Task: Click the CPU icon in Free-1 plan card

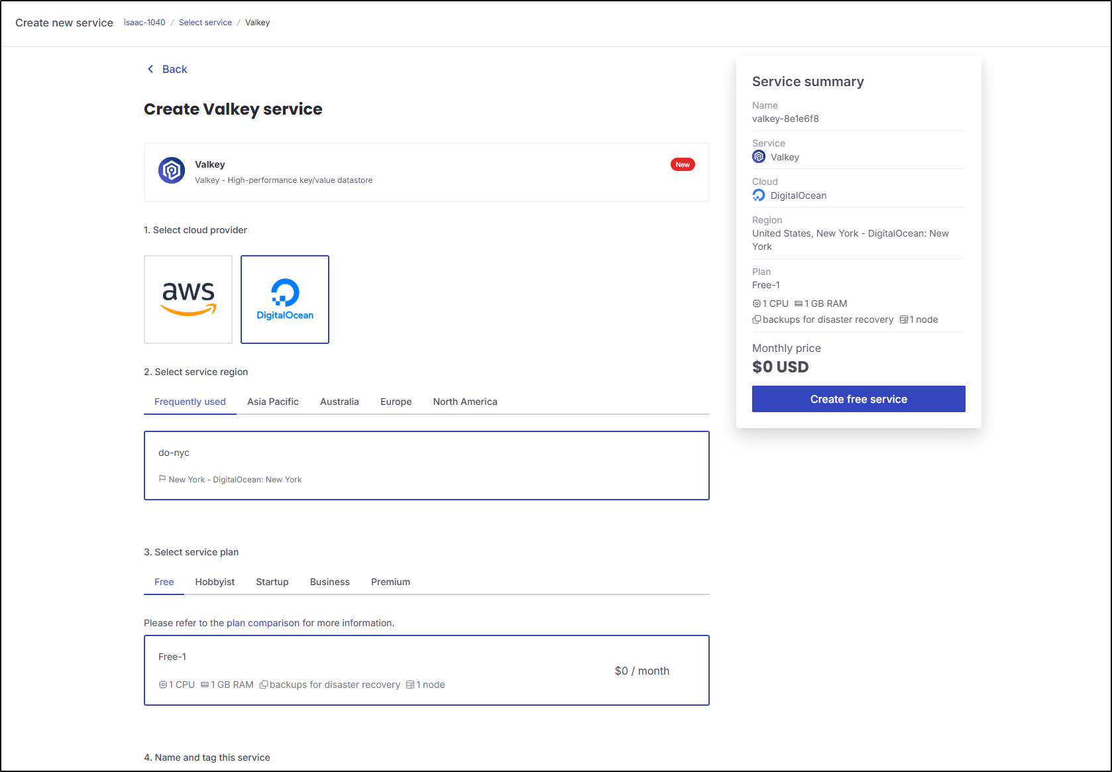Action: (163, 685)
